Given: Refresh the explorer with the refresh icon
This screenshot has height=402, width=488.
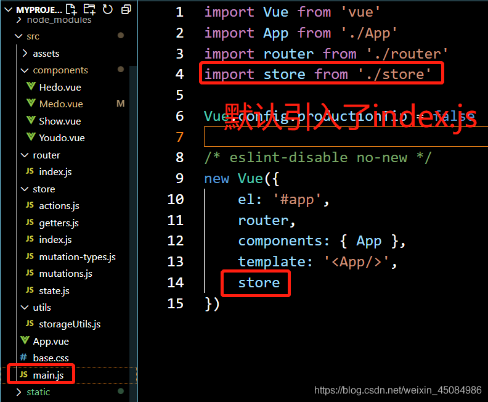Looking at the screenshot, I should pyautogui.click(x=108, y=9).
